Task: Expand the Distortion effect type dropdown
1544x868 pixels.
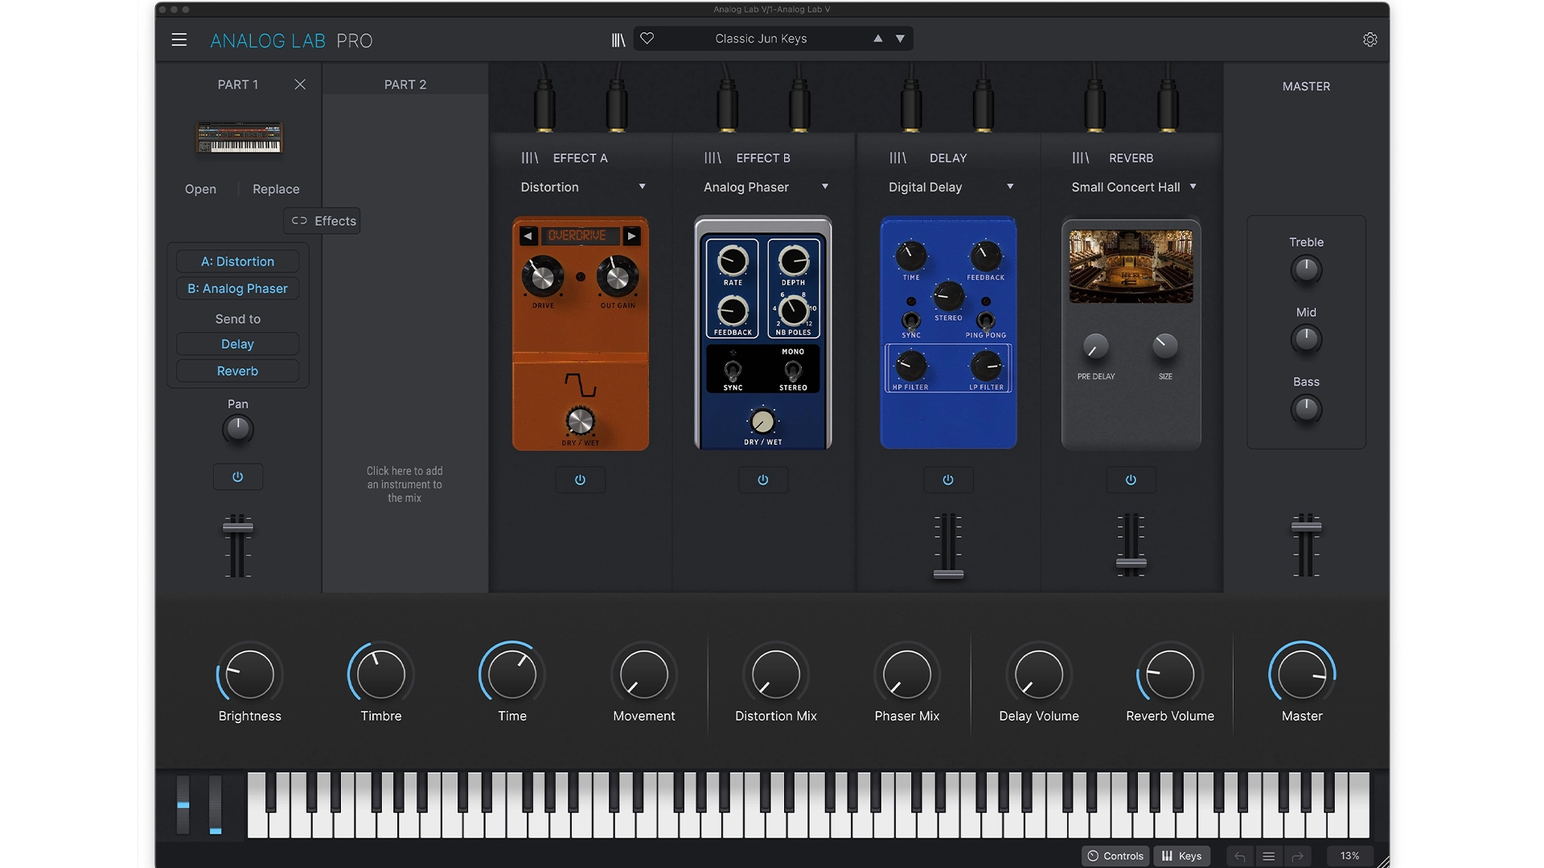Action: tap(642, 186)
